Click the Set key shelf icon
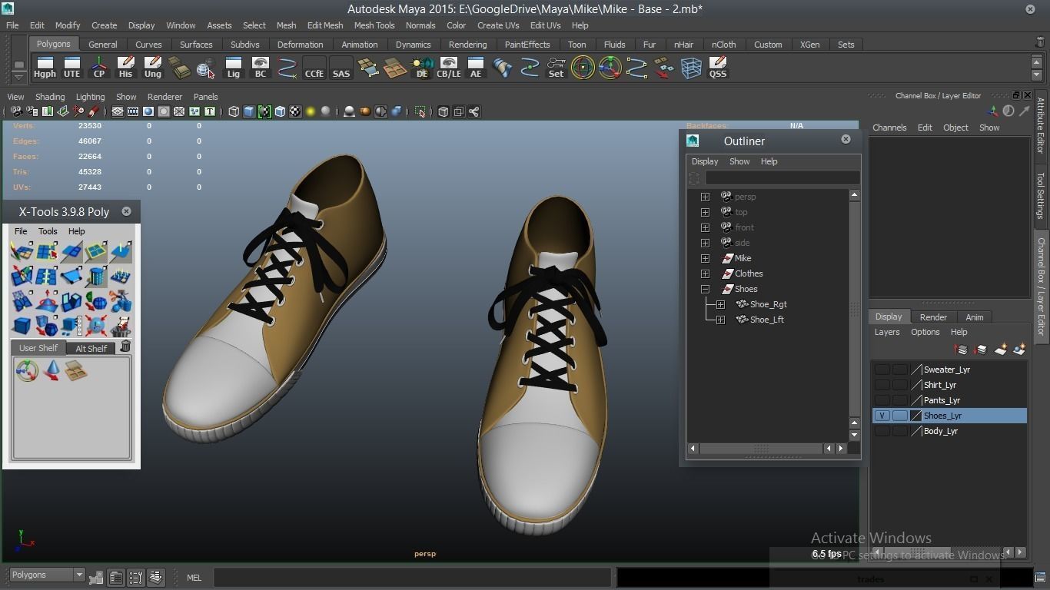This screenshot has width=1050, height=590. pyautogui.click(x=556, y=68)
